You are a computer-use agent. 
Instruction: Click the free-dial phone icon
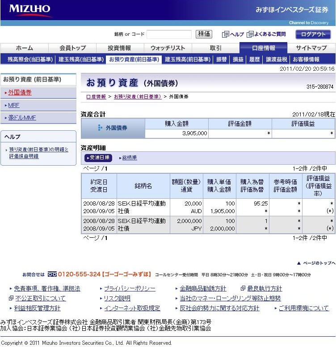pyautogui.click(x=52, y=274)
